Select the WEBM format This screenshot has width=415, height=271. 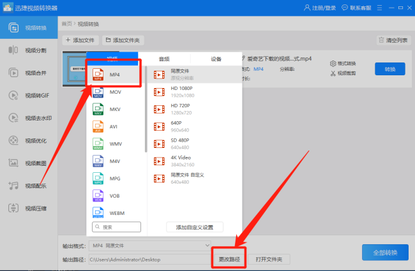click(x=115, y=212)
